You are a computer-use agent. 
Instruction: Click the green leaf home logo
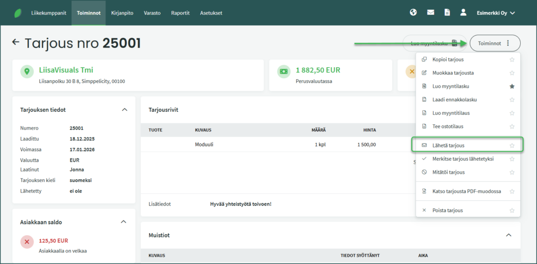pyautogui.click(x=18, y=13)
